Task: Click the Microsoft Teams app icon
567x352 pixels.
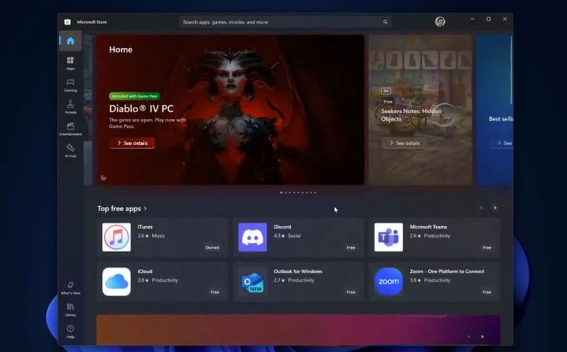Action: pos(388,237)
